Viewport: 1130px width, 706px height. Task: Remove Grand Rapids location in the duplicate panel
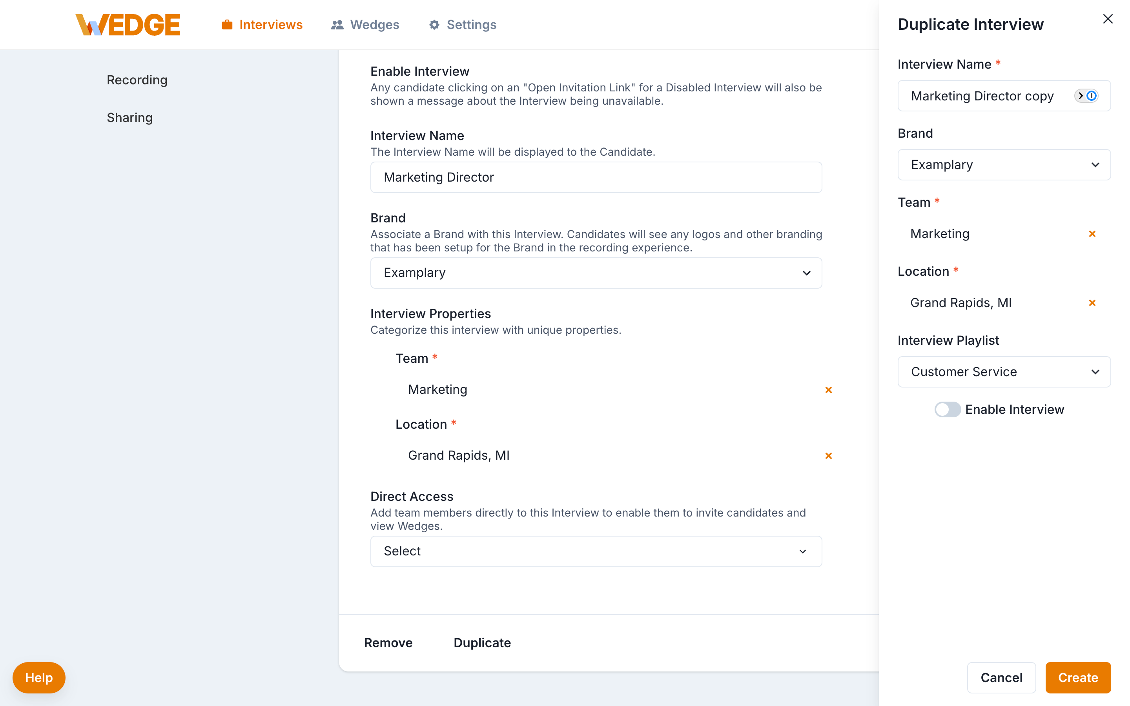pyautogui.click(x=1092, y=302)
